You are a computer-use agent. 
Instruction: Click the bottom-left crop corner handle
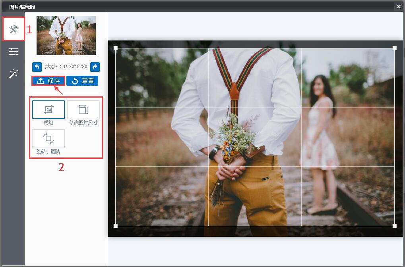(116, 226)
